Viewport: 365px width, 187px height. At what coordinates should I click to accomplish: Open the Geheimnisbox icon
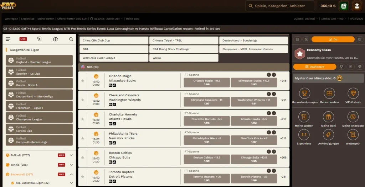click(x=329, y=93)
